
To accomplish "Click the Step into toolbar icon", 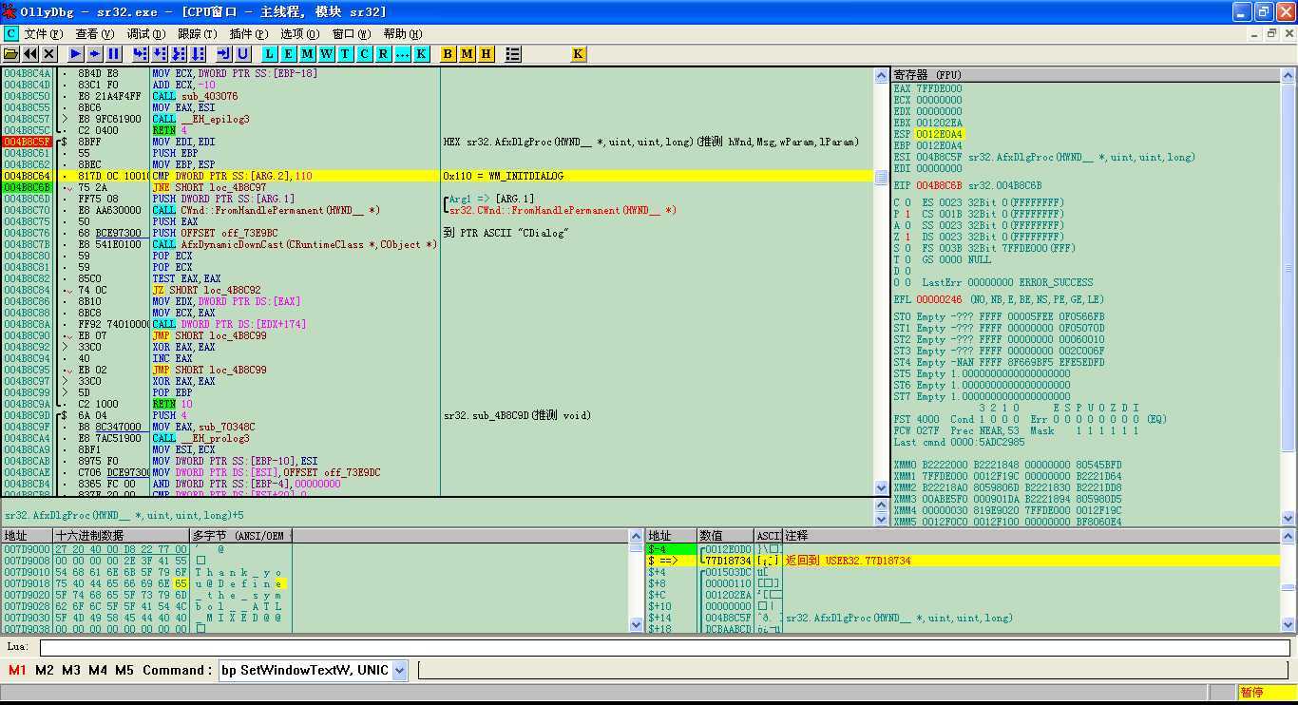I will click(x=141, y=54).
